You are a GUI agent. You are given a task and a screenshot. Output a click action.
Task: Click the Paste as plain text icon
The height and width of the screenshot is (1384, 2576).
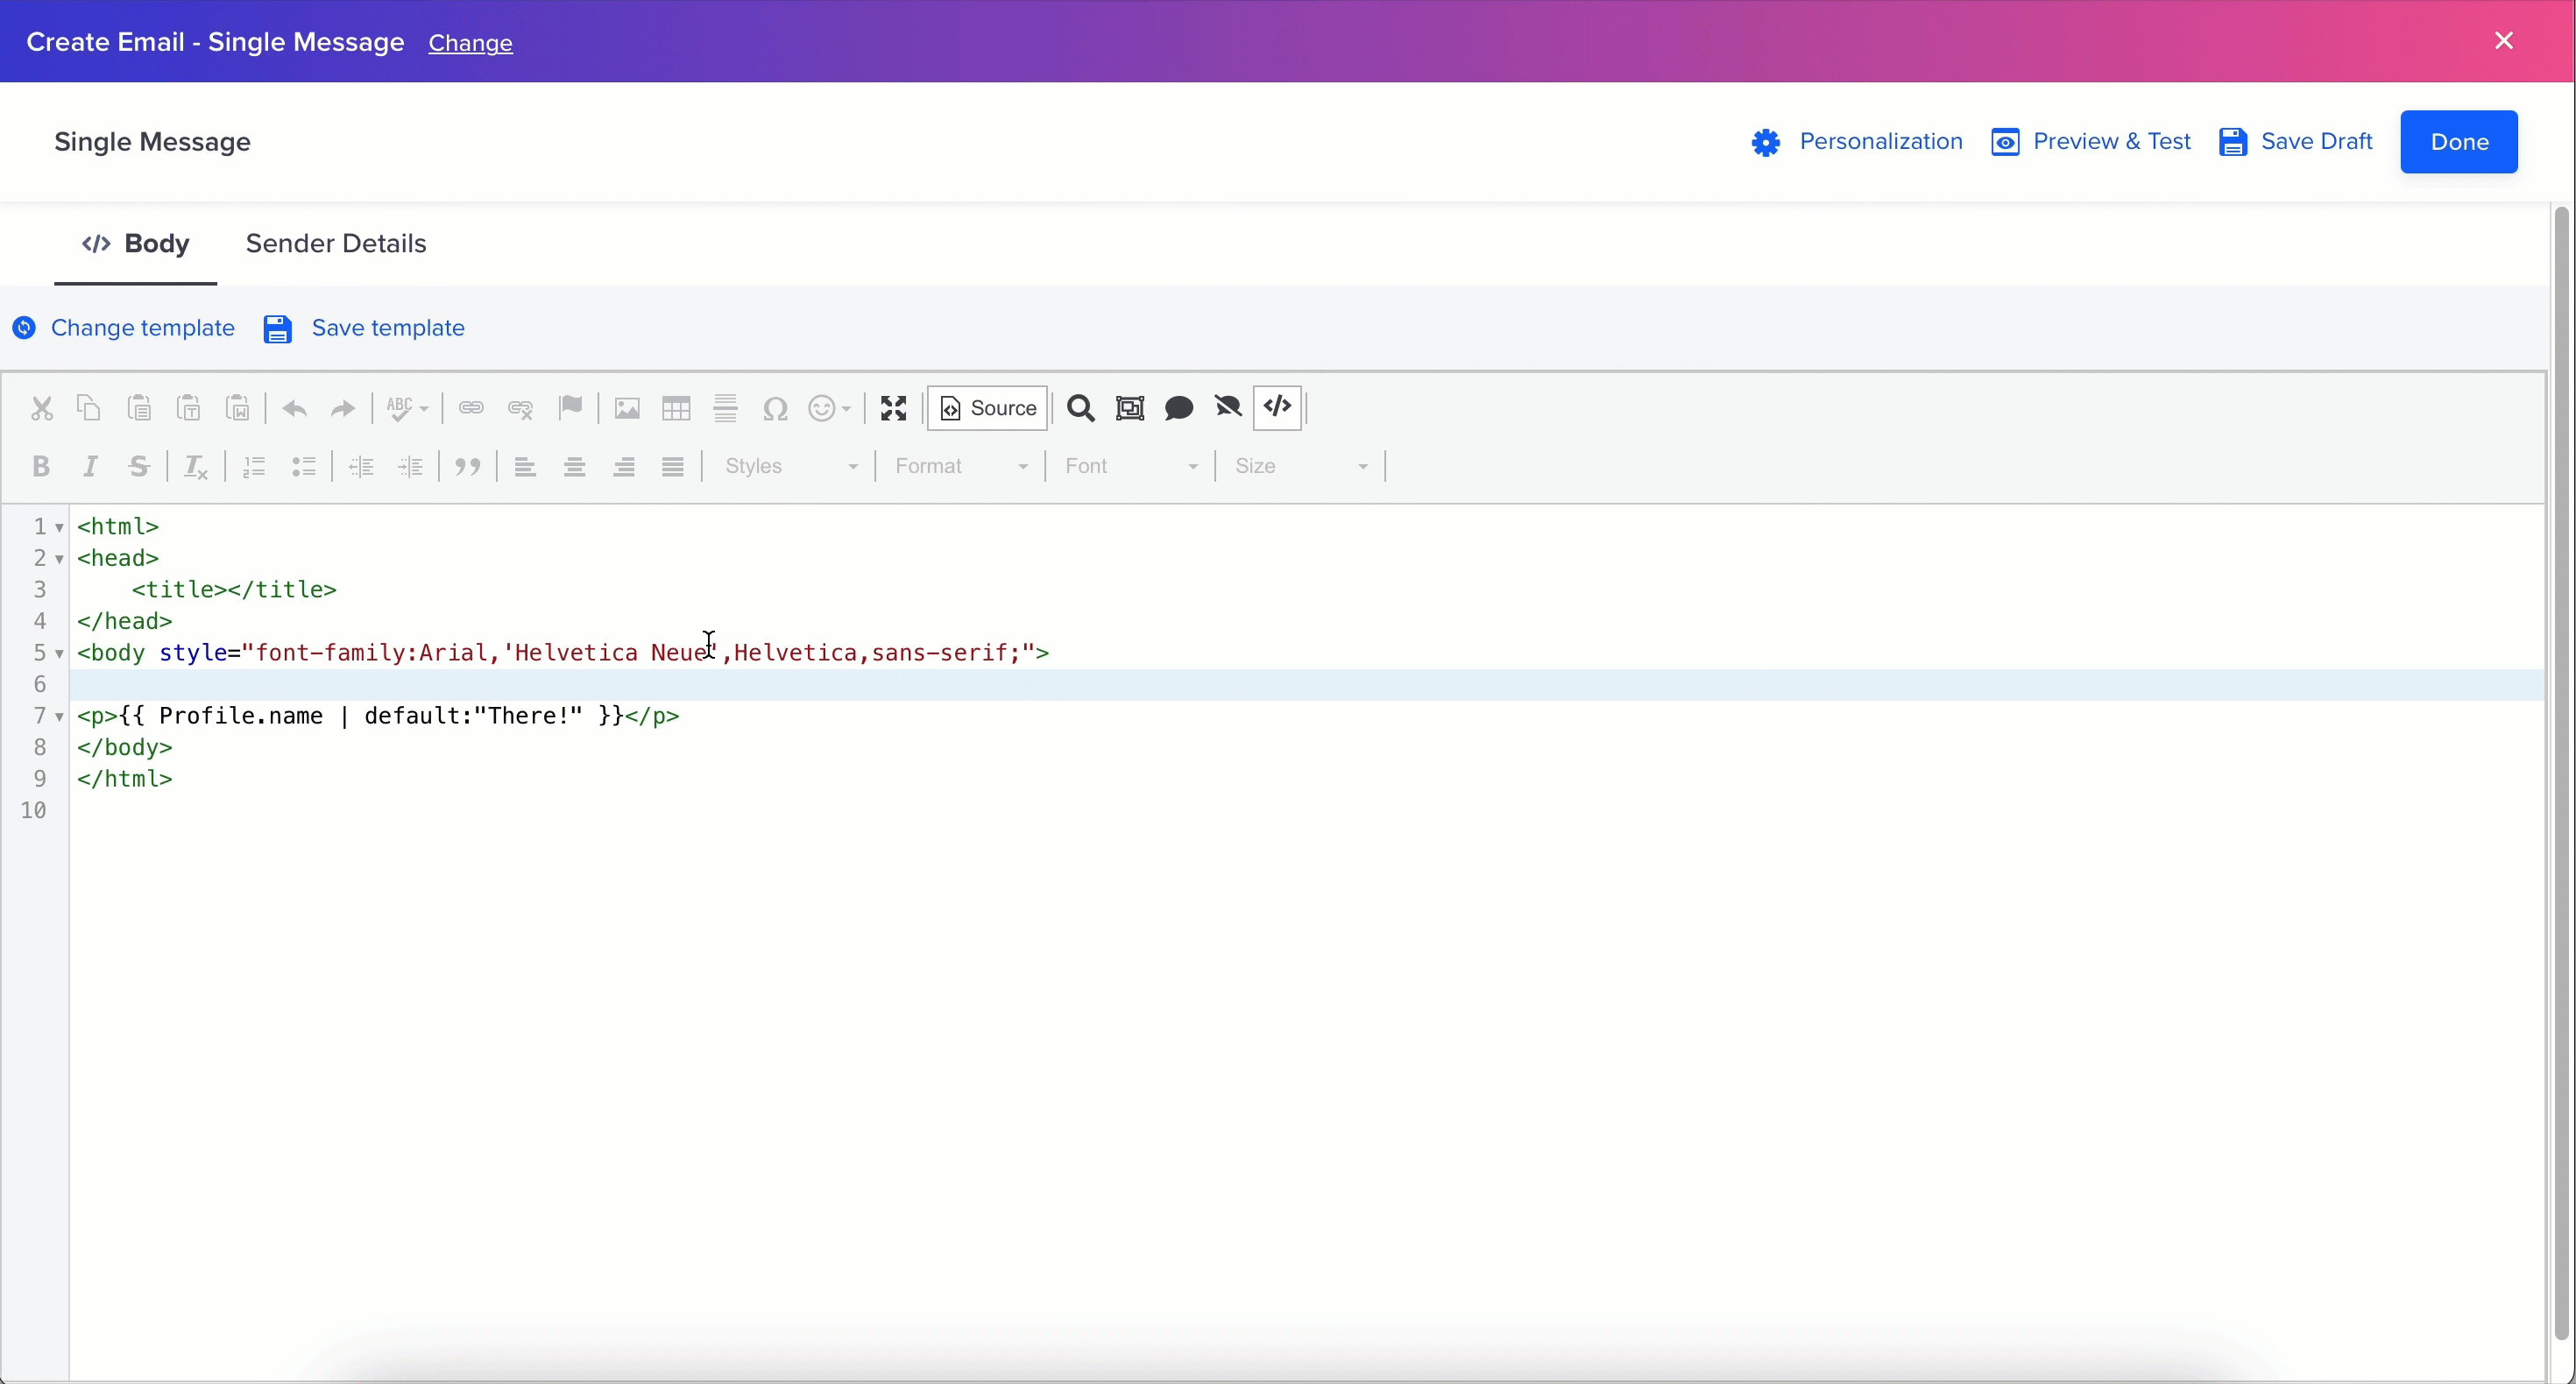pos(190,408)
